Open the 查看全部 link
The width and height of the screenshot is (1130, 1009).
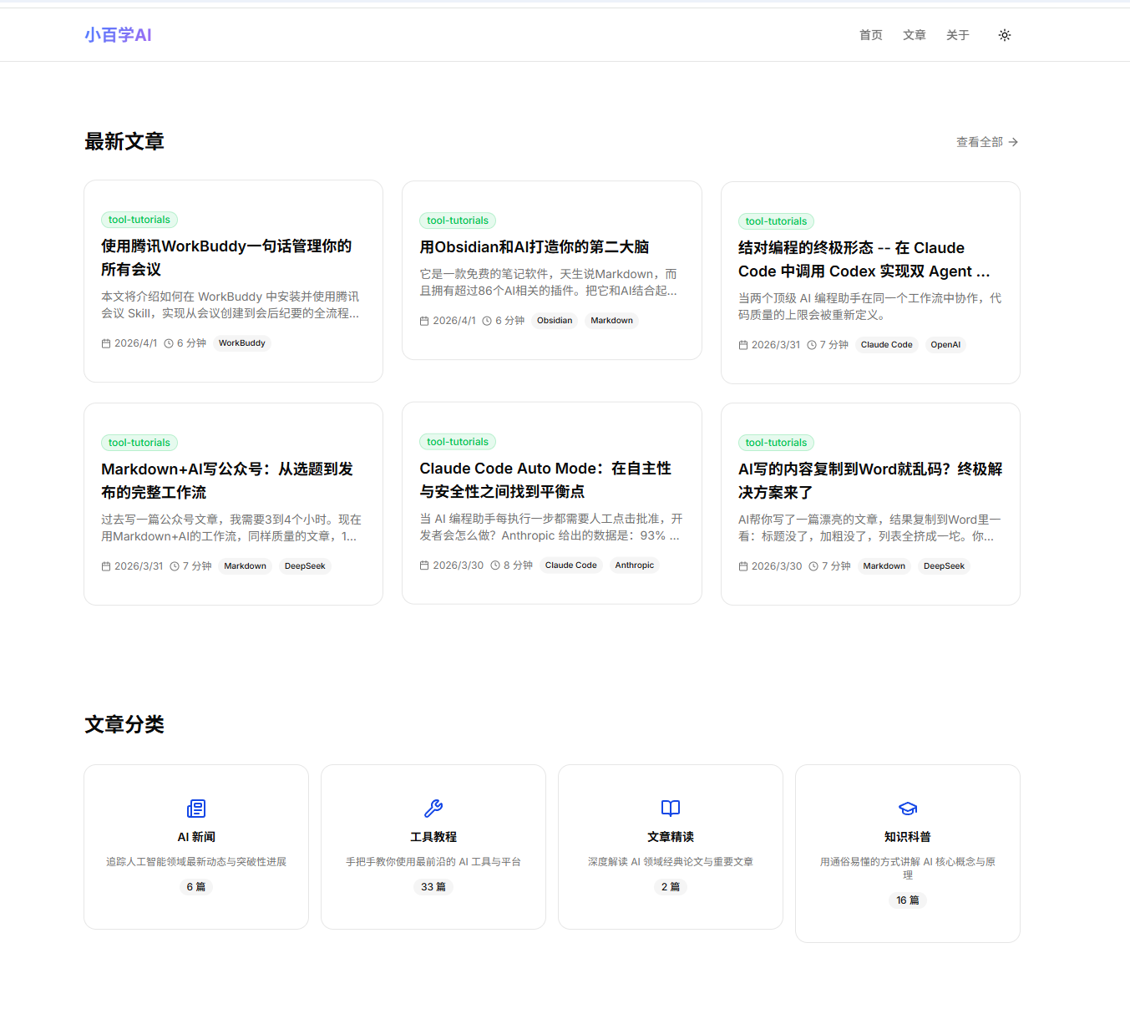(x=980, y=142)
